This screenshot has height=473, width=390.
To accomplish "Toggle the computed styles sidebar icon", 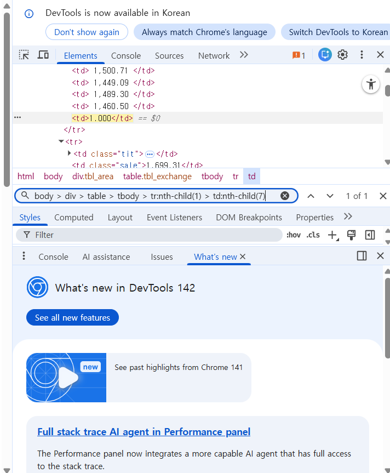I will tap(370, 235).
